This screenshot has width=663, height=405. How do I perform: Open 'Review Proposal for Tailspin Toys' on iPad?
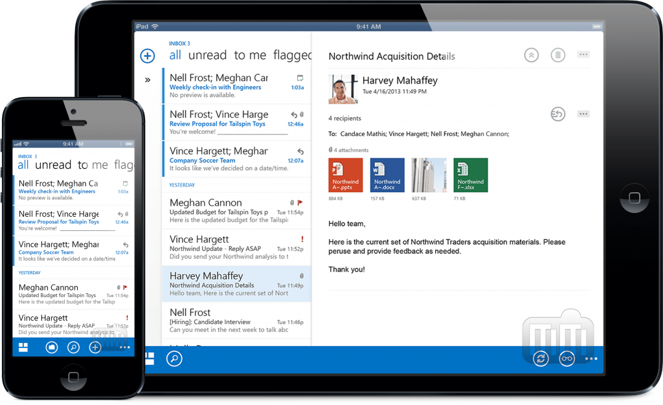coord(237,122)
